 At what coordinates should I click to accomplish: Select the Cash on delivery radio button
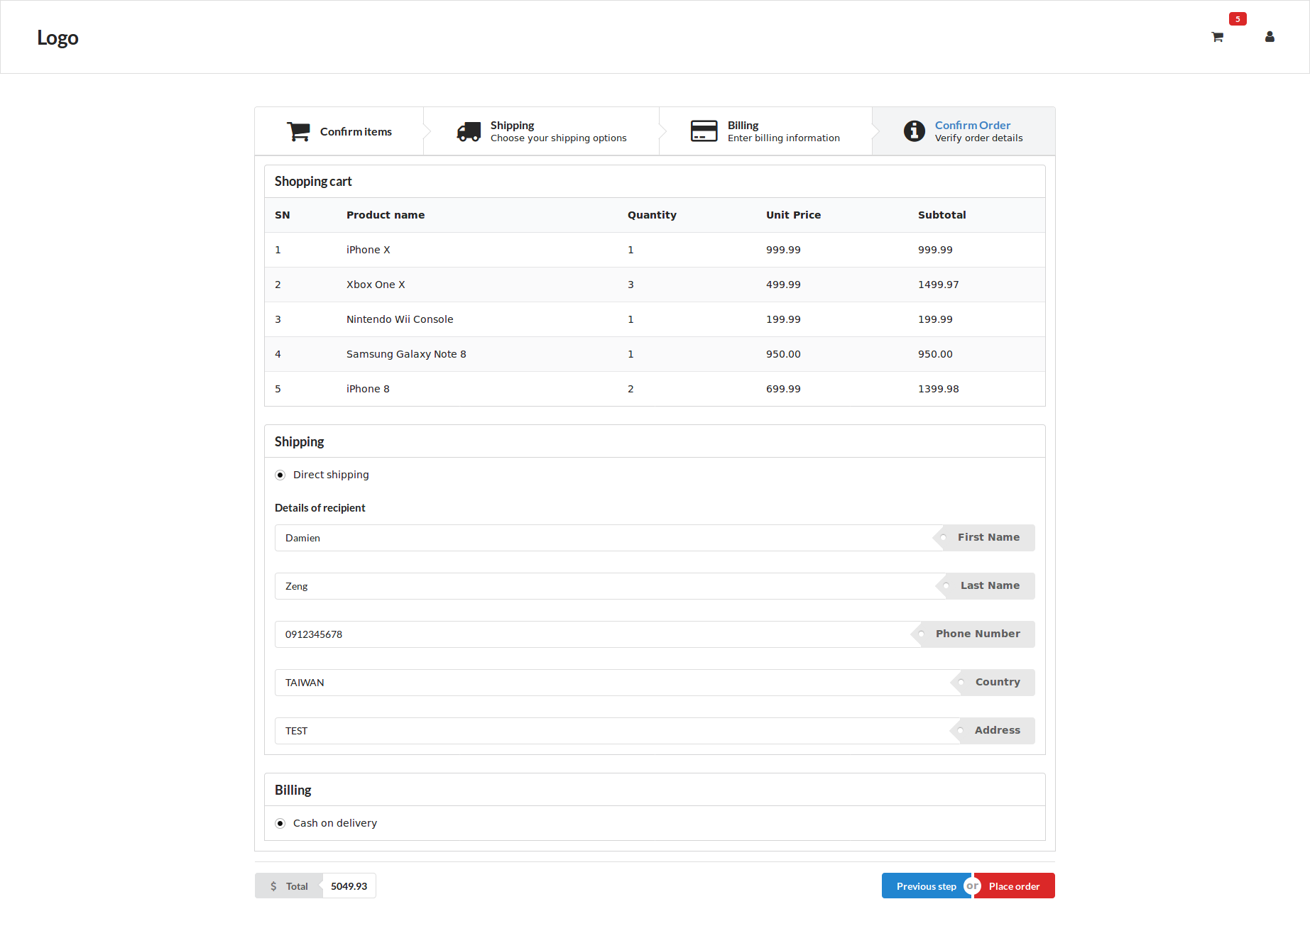280,823
